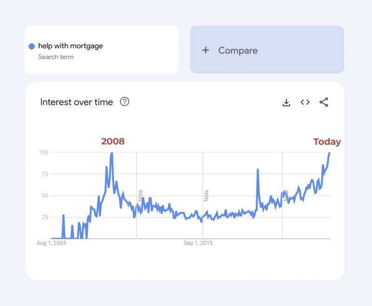Image resolution: width=372 pixels, height=306 pixels.
Task: Open the Note marker near the 2008 gridline
Action: pos(139,196)
